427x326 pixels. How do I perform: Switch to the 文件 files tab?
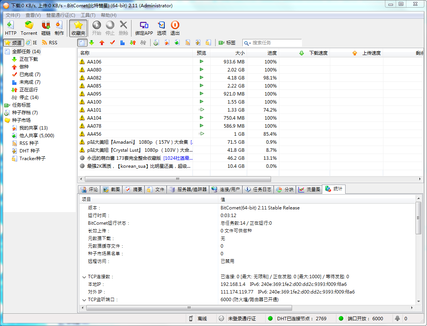156,189
